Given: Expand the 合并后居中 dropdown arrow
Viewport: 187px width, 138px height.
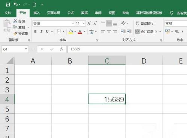Looking at the screenshot, I should point(160,32).
